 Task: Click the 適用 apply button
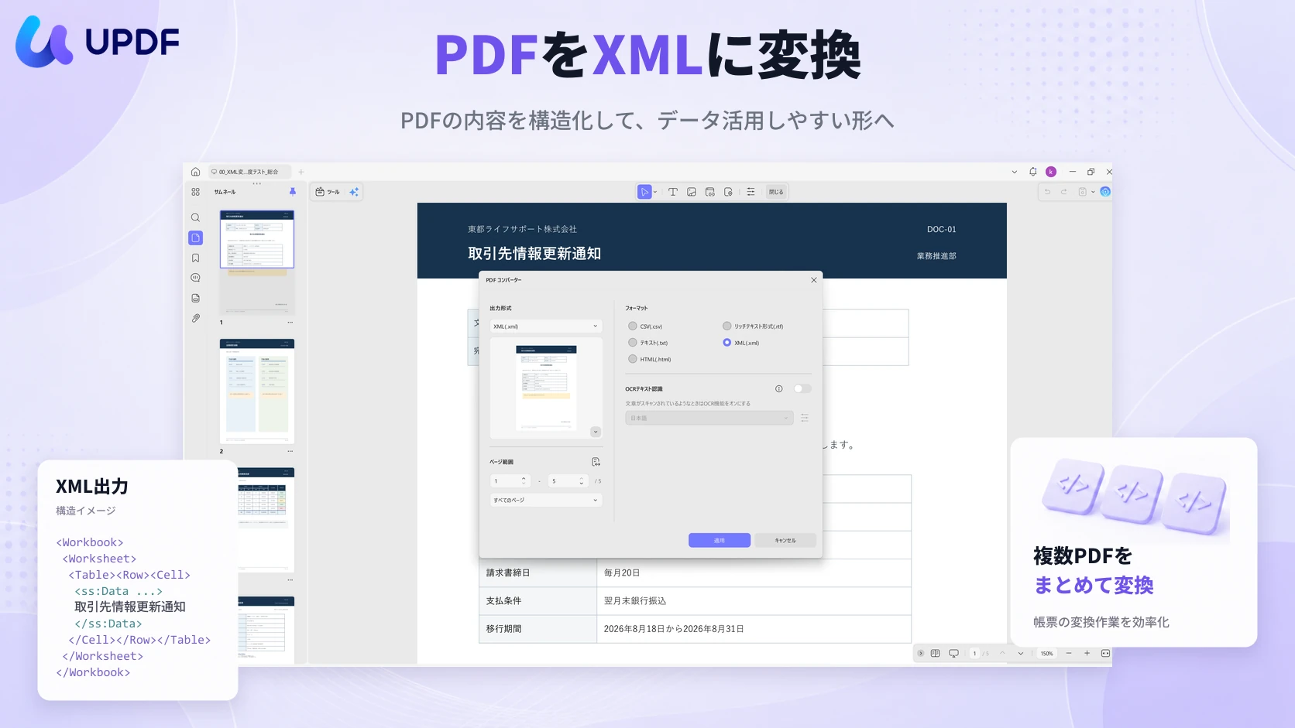click(x=720, y=540)
